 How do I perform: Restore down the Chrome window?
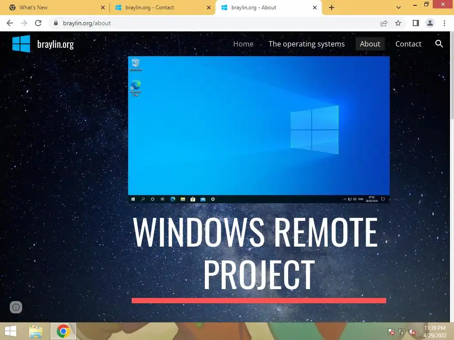(x=426, y=4)
